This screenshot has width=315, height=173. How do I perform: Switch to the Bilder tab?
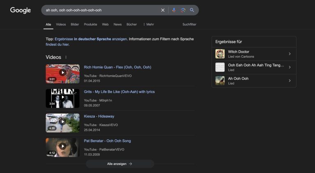pos(75,25)
